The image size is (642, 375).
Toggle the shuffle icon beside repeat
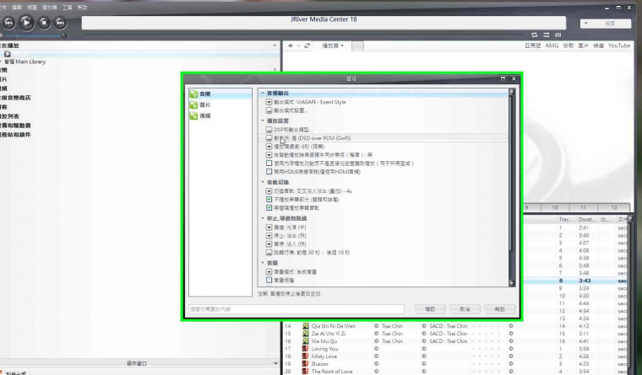tap(547, 35)
